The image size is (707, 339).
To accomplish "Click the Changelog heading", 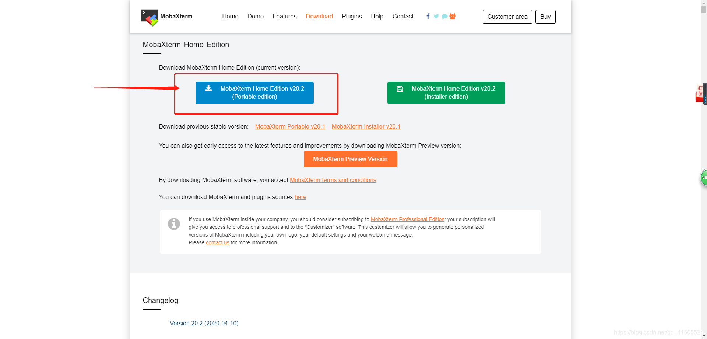I will click(x=161, y=300).
